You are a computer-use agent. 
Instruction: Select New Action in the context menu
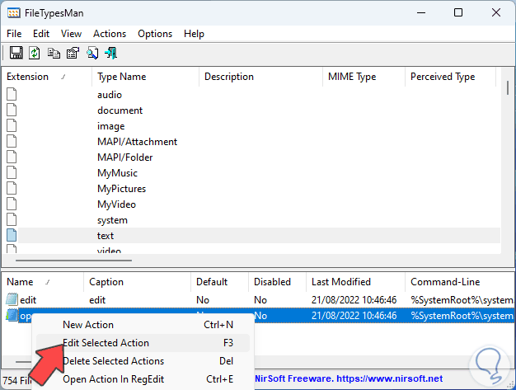88,325
